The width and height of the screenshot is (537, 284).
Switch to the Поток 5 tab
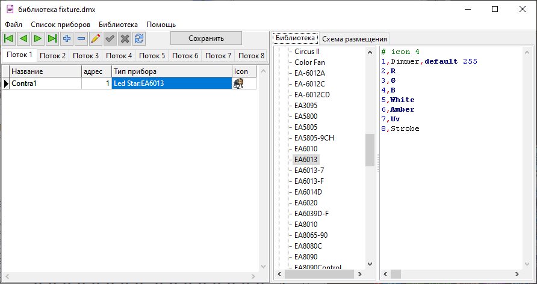[152, 56]
